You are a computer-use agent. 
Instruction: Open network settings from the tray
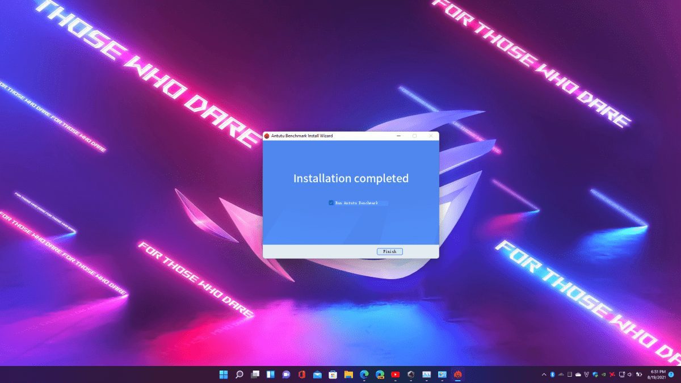pos(622,374)
